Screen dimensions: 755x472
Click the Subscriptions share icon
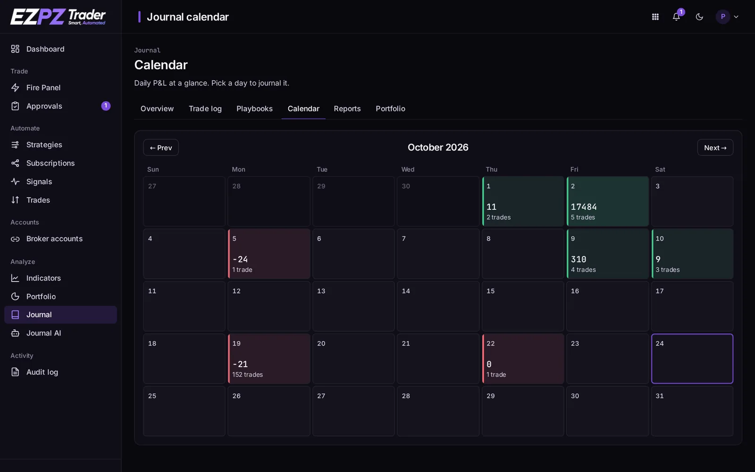point(15,163)
